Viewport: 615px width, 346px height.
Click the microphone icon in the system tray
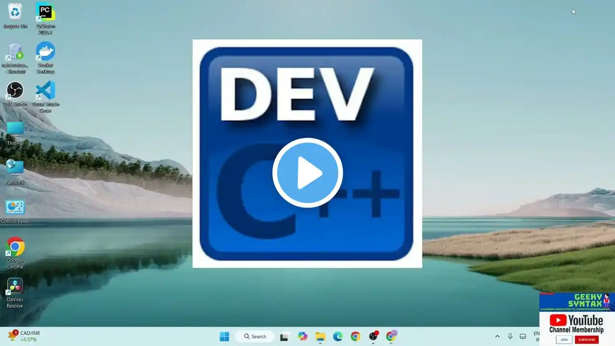tap(510, 336)
